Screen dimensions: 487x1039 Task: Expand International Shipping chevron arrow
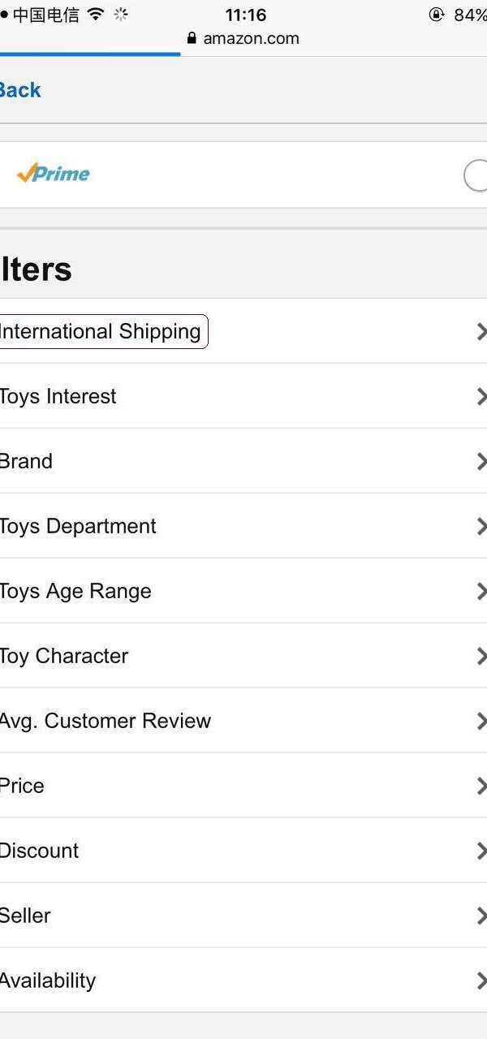point(481,331)
